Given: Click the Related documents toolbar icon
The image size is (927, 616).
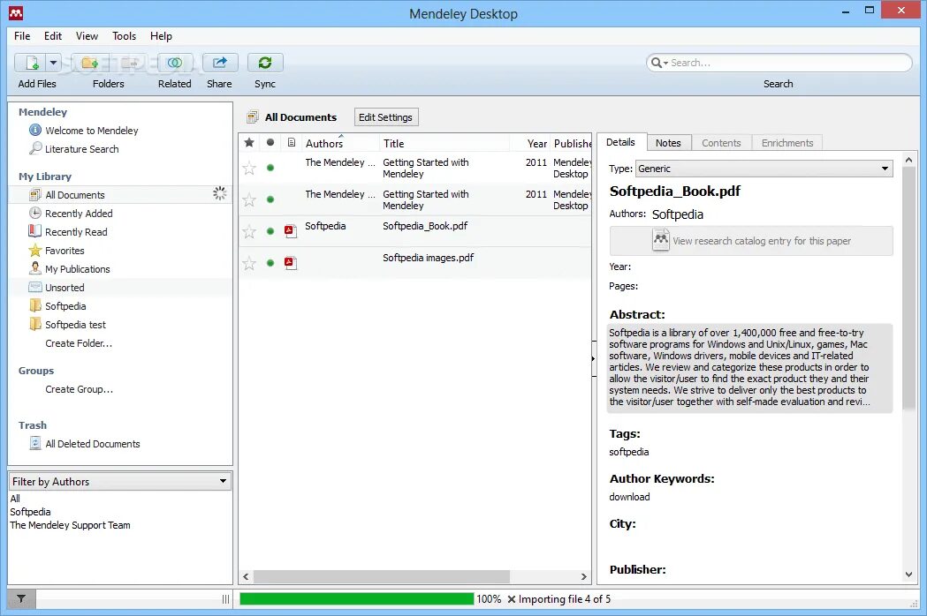Looking at the screenshot, I should [x=174, y=63].
